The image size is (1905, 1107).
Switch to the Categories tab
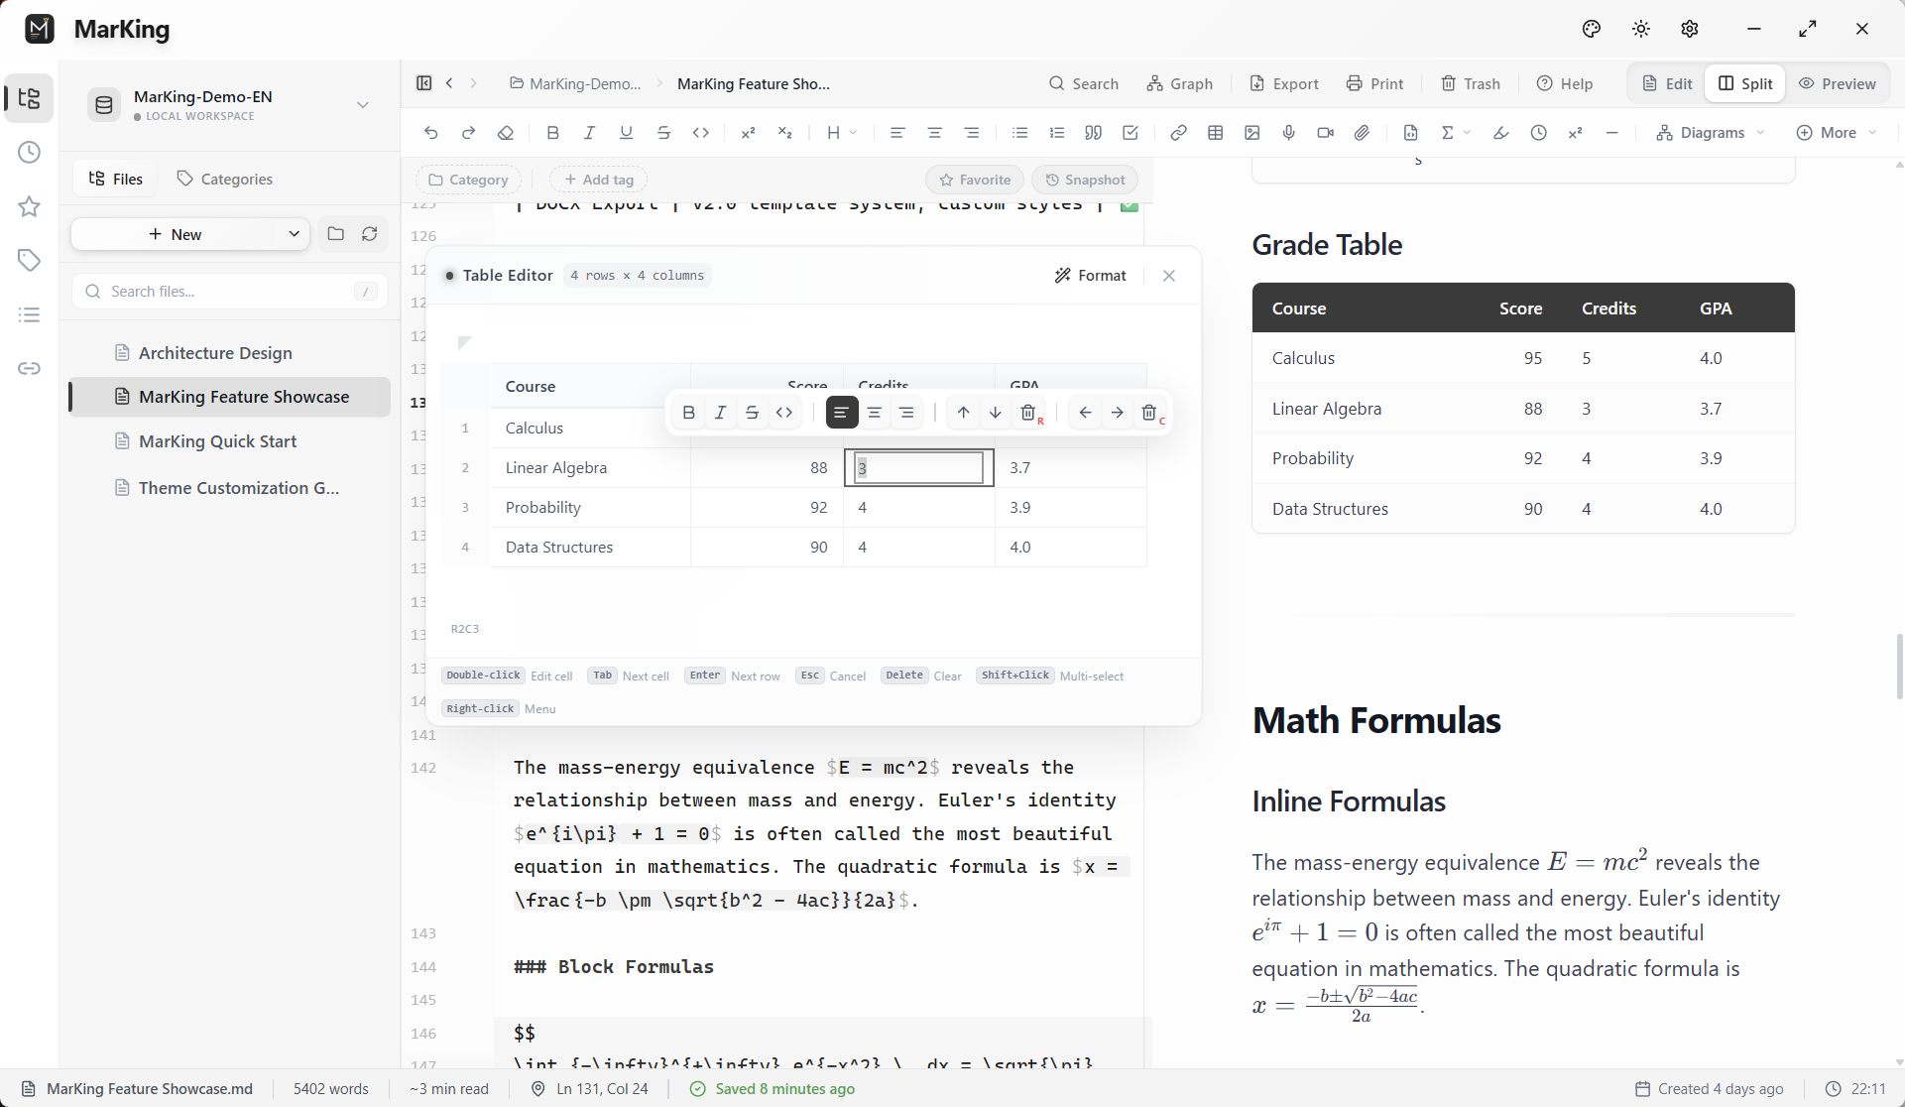[224, 179]
